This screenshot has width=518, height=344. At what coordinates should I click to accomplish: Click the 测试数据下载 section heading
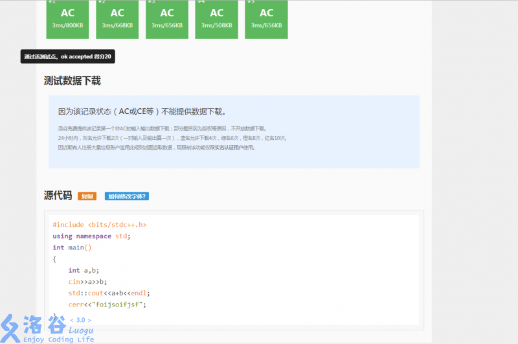pos(72,81)
